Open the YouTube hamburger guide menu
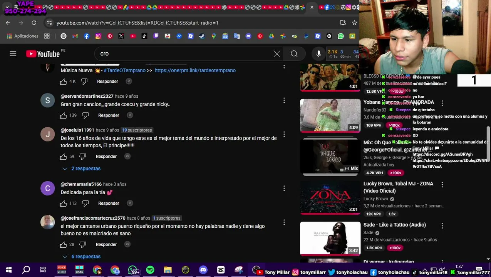The image size is (491, 277). point(13,54)
